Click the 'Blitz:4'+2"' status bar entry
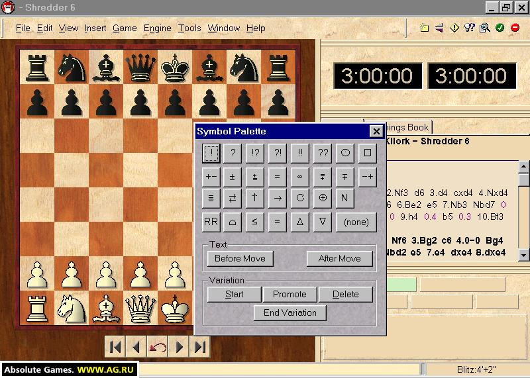The image size is (530, 378). (476, 369)
